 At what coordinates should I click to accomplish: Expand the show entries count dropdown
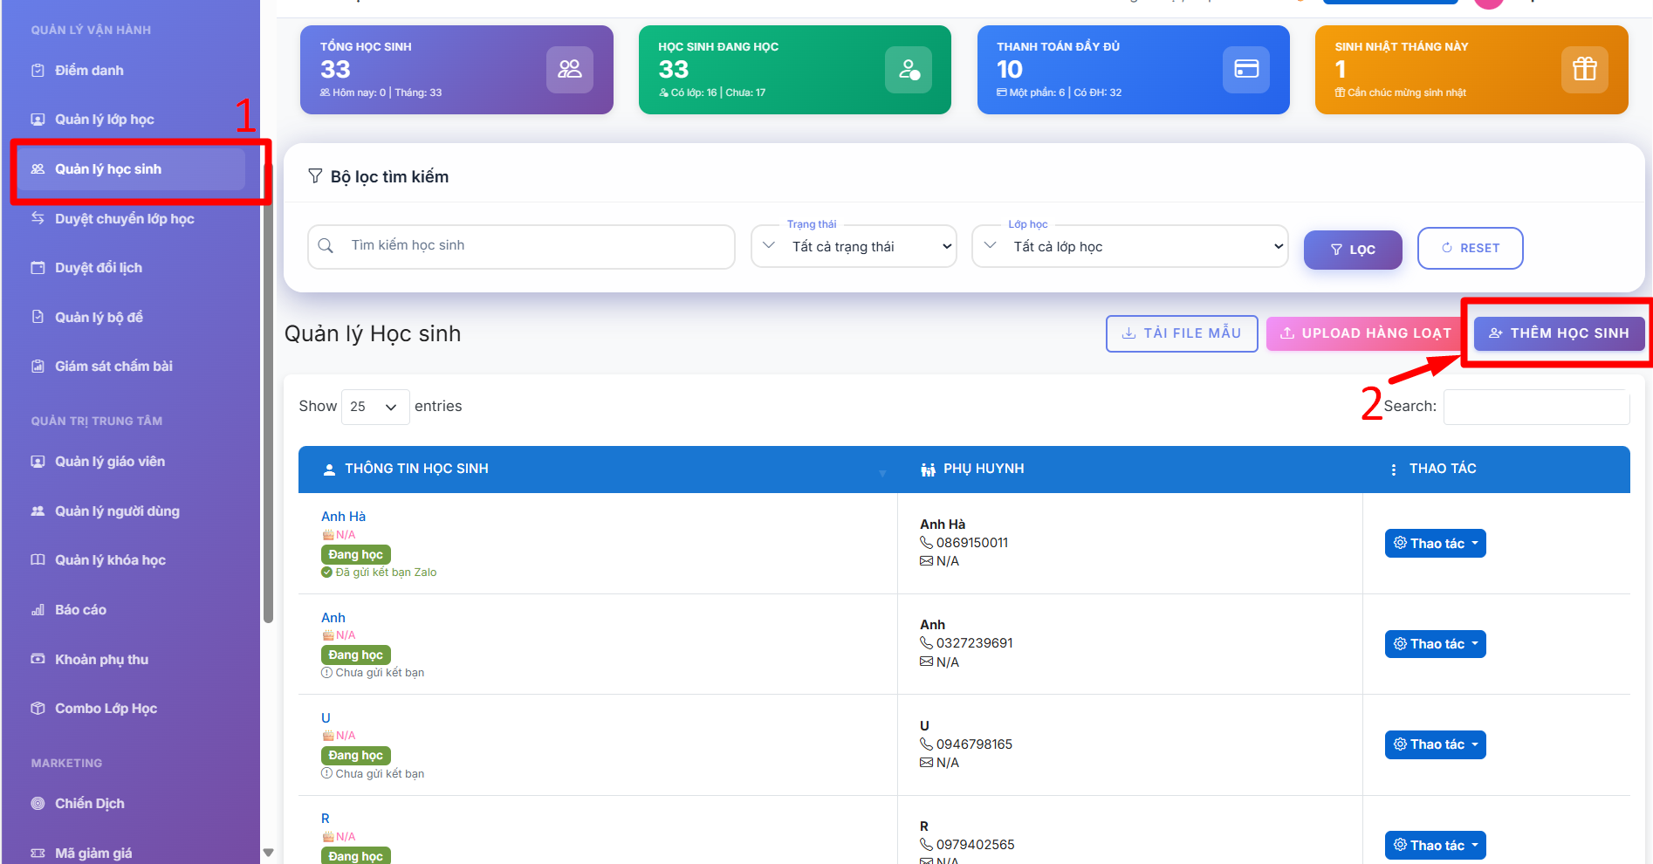374,407
